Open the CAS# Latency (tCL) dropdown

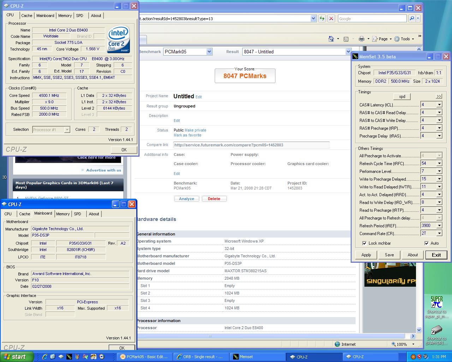[x=439, y=105]
